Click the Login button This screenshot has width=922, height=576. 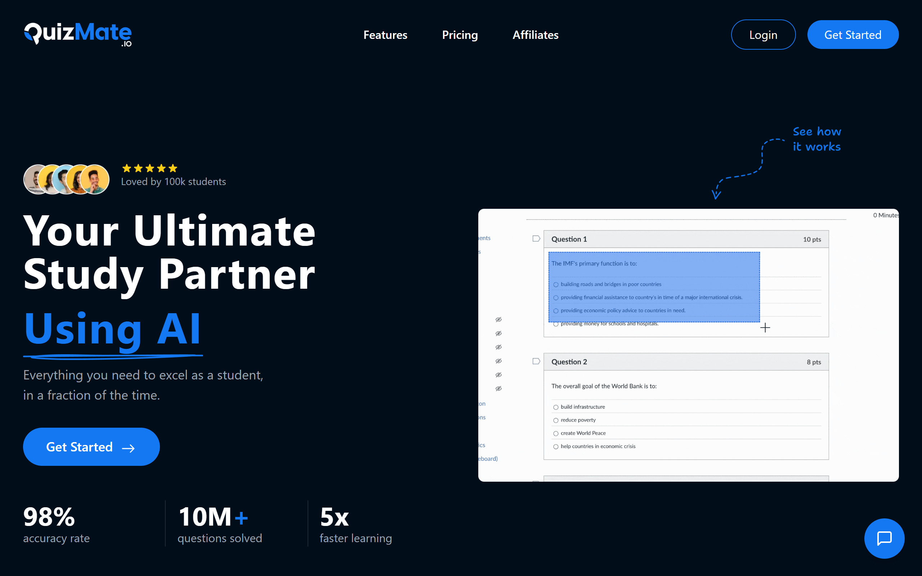(x=763, y=35)
